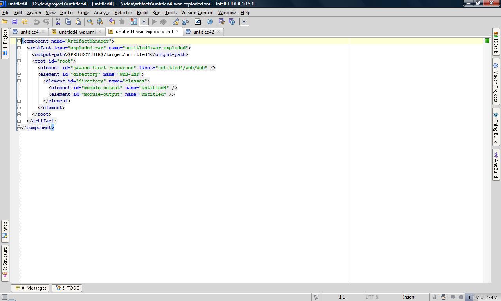Copy selection via toolbar icon
The height and width of the screenshot is (301, 501).
(x=68, y=22)
